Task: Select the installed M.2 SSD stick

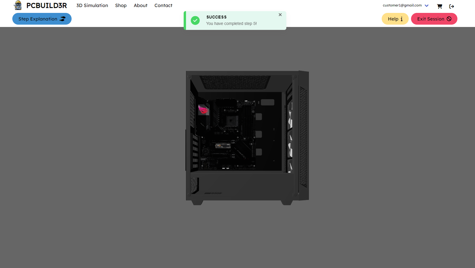Action: pos(223,146)
